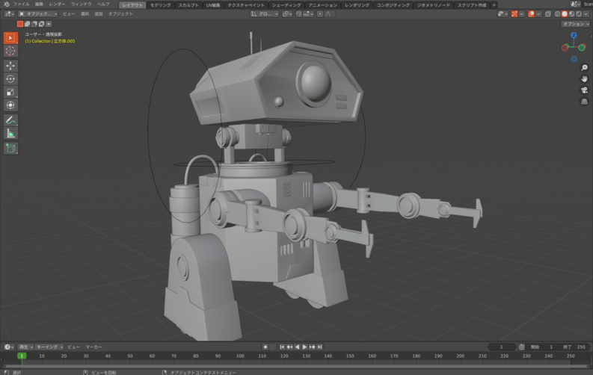Click the Z axis on navigation gizmo
This screenshot has width=593, height=375.
[x=574, y=35]
